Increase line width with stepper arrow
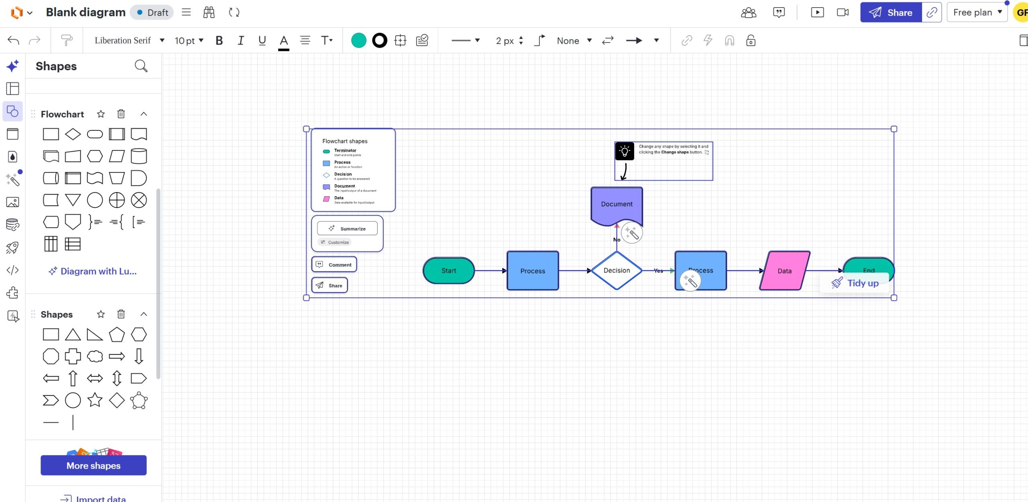1028x502 pixels. (x=521, y=38)
